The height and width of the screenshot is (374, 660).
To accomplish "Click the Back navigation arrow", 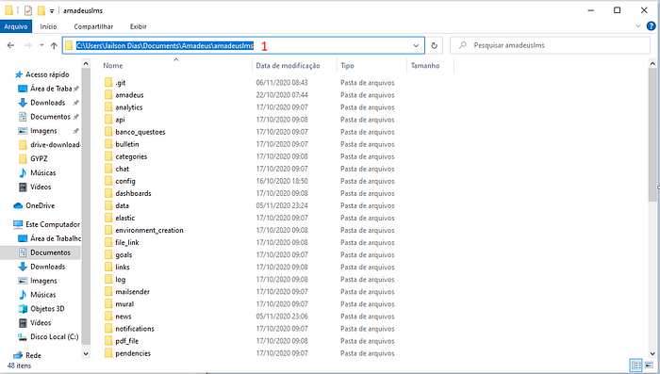I will (x=11, y=45).
